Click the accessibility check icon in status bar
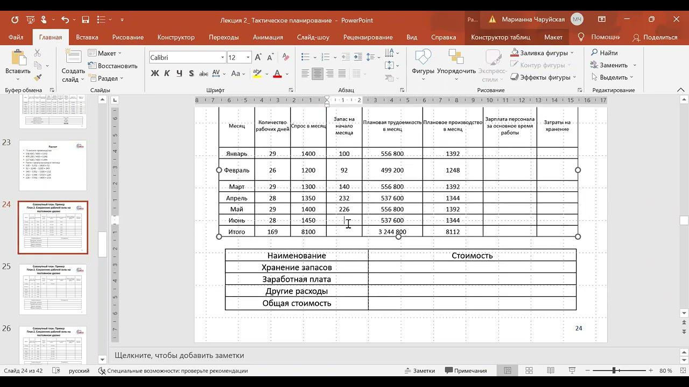689x387 pixels. click(x=102, y=371)
